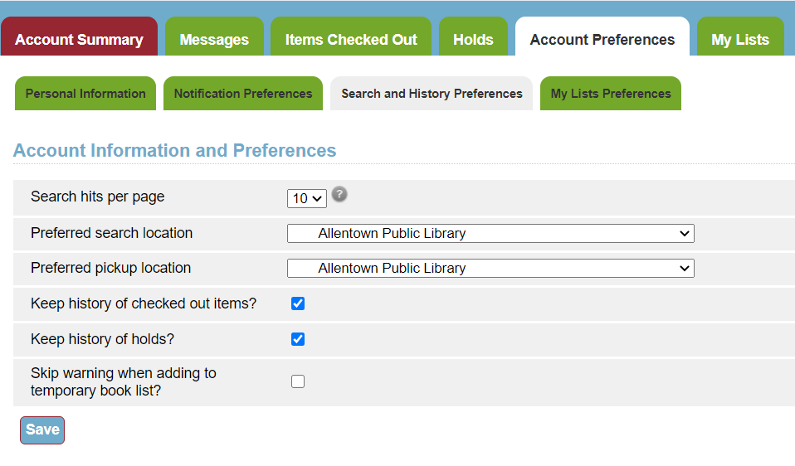
Task: Open the Search hits per page dropdown
Action: 307,198
